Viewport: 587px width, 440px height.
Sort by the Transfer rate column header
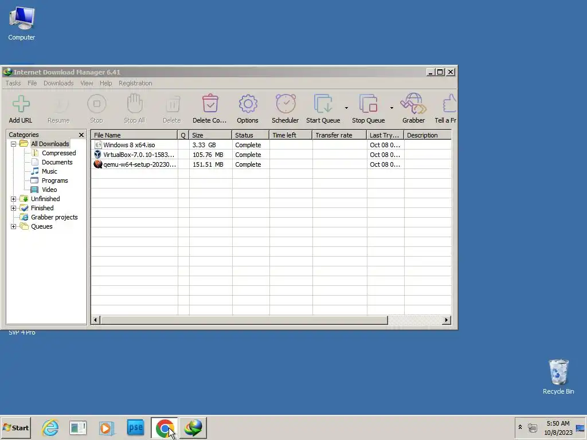pyautogui.click(x=339, y=135)
